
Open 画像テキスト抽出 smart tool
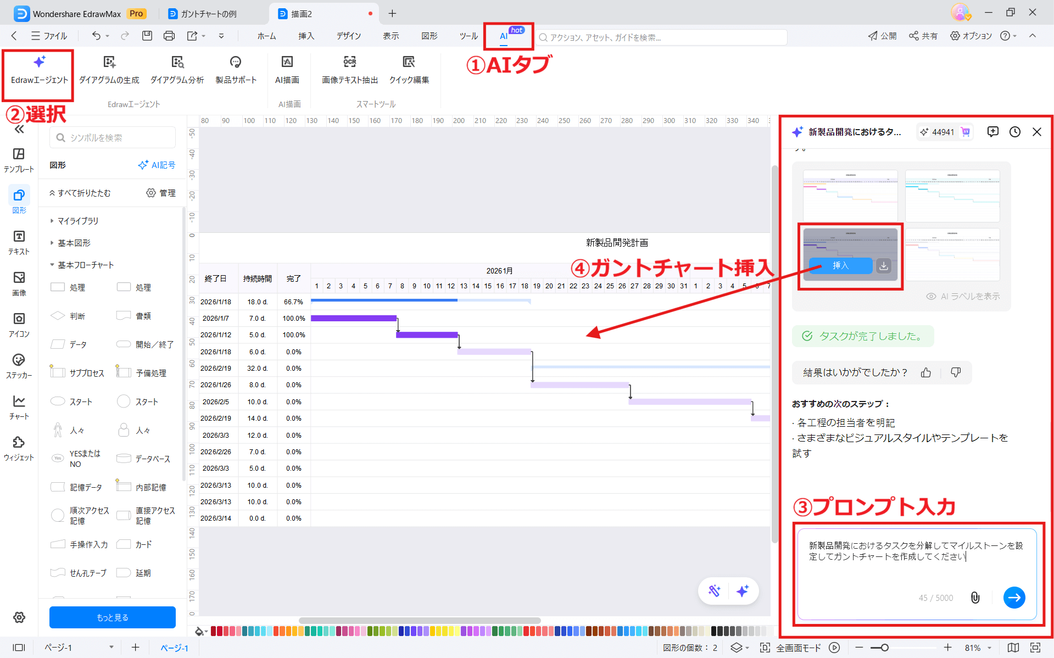[x=349, y=69]
